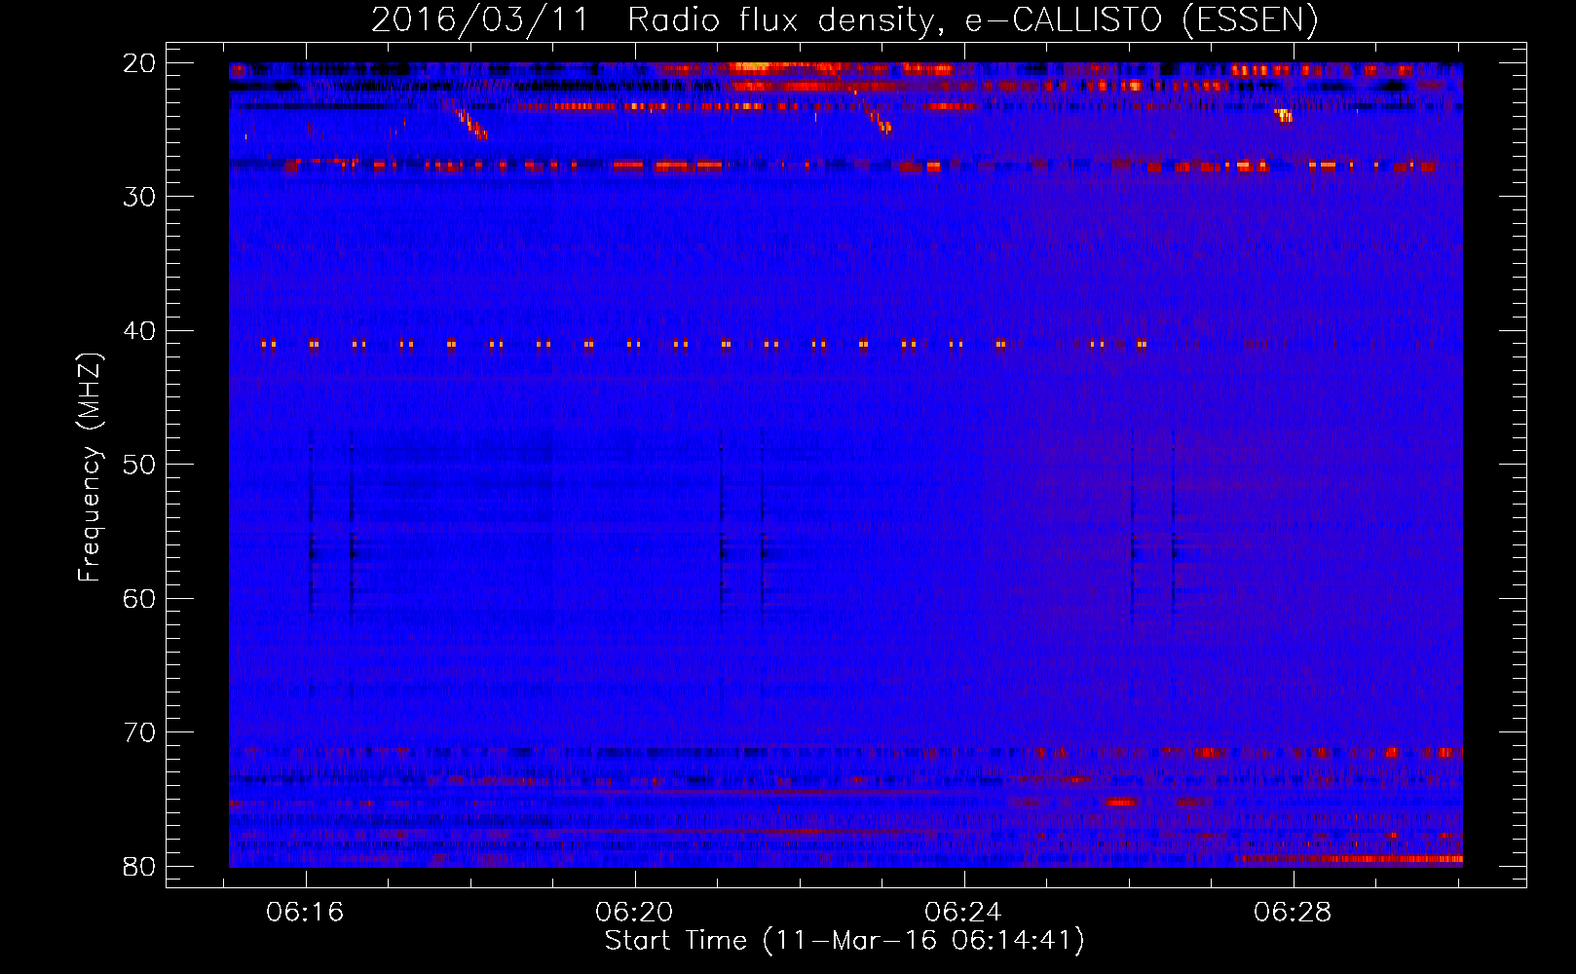1576x974 pixels.
Task: Click the 70 frequency tick label
Action: [140, 732]
